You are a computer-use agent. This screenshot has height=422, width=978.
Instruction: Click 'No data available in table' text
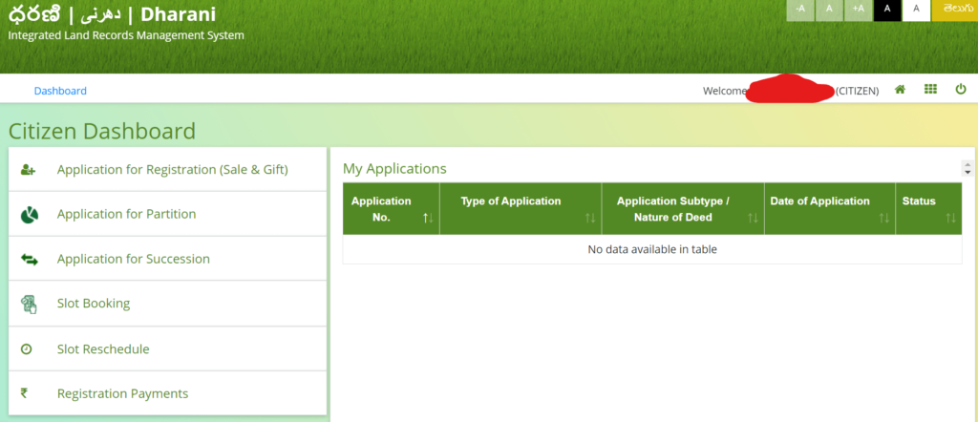pyautogui.click(x=652, y=249)
